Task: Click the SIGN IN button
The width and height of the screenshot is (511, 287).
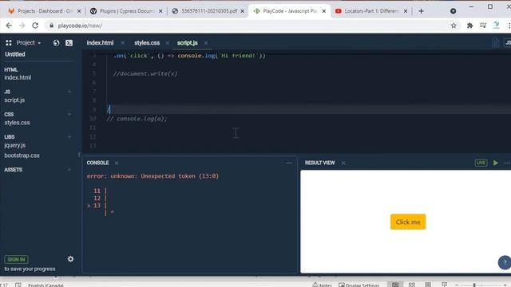Action: (x=16, y=259)
